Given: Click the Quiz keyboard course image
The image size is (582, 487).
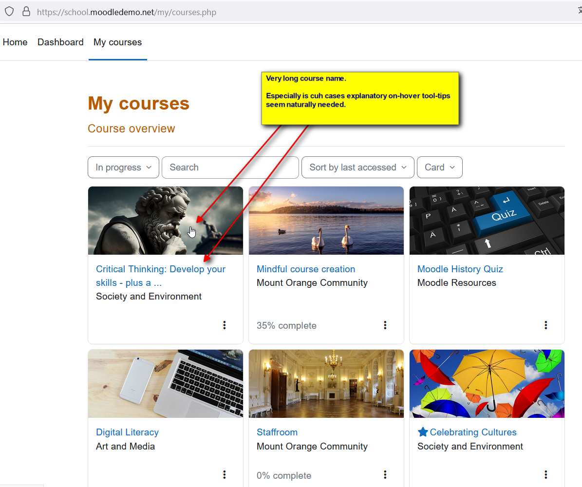Looking at the screenshot, I should point(487,221).
